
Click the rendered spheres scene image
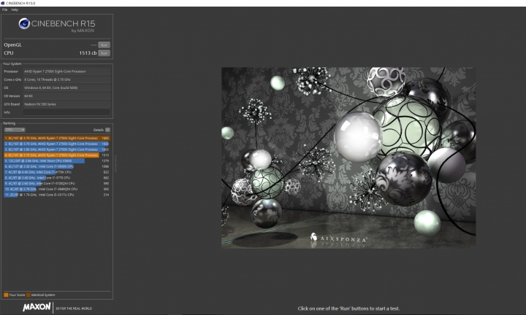(348, 157)
